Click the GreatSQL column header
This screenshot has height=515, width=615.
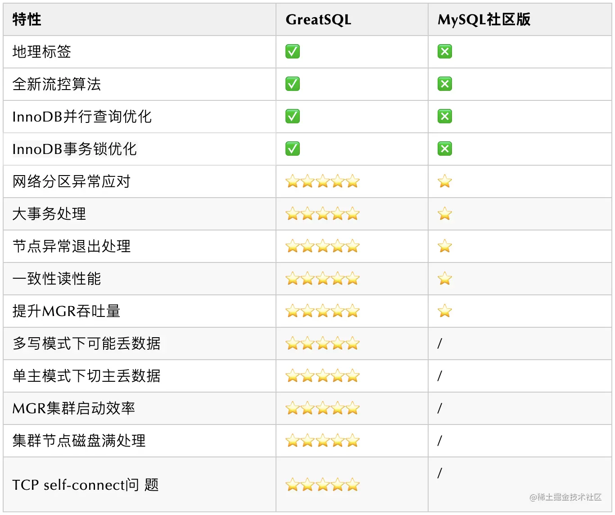click(318, 20)
